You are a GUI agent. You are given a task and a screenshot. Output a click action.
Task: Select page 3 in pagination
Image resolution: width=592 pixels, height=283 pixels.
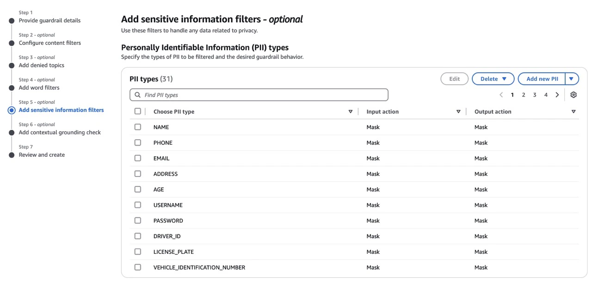(x=535, y=94)
